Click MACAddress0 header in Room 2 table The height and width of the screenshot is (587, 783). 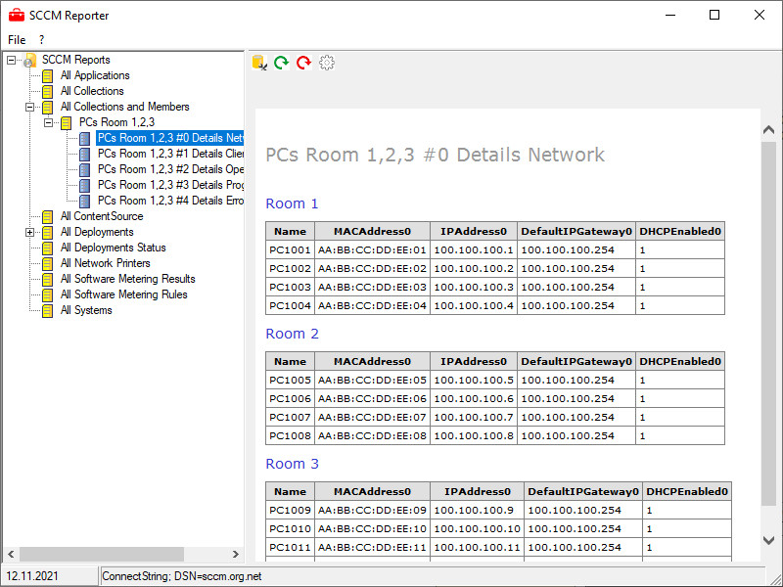point(373,361)
